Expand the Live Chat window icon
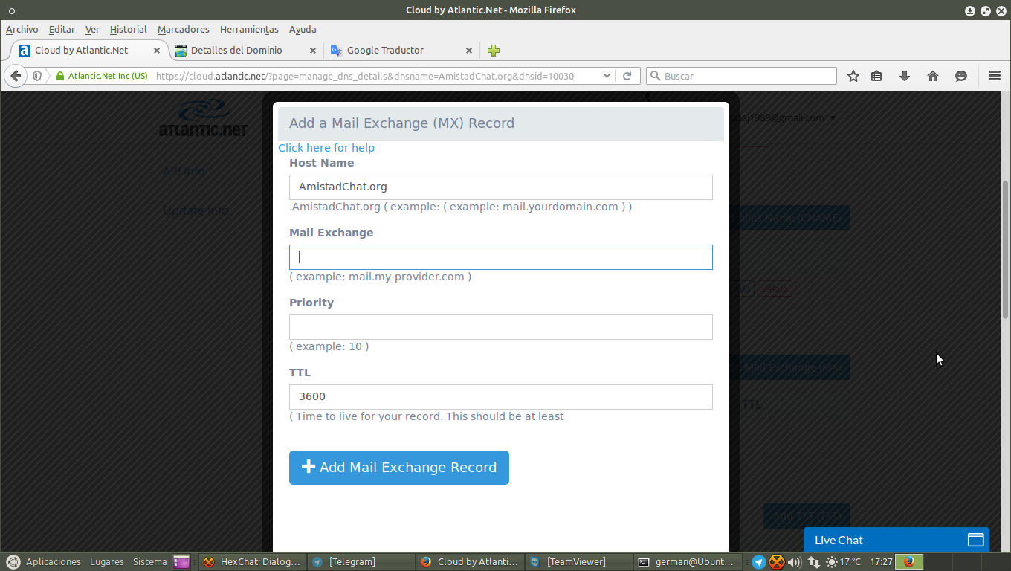The width and height of the screenshot is (1011, 571). [x=975, y=540]
